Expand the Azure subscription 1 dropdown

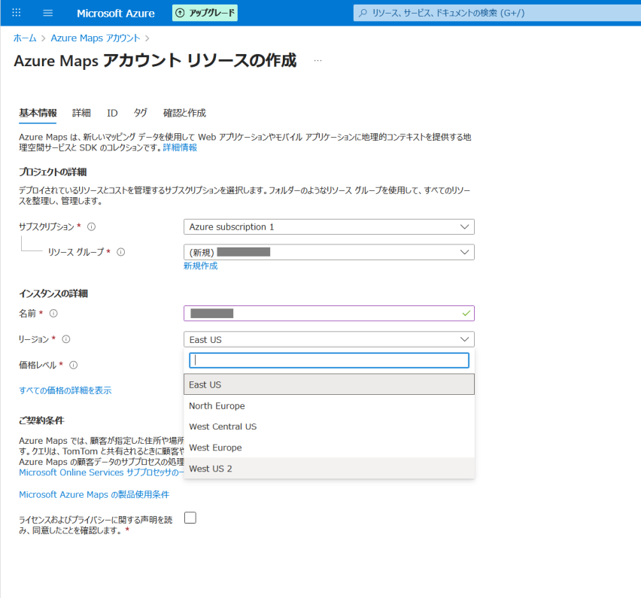pyautogui.click(x=329, y=227)
